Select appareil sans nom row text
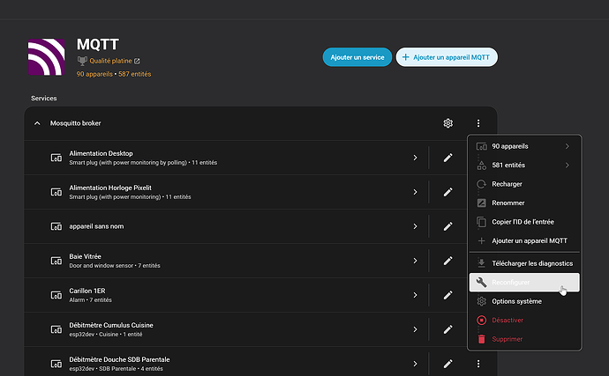 pyautogui.click(x=96, y=226)
